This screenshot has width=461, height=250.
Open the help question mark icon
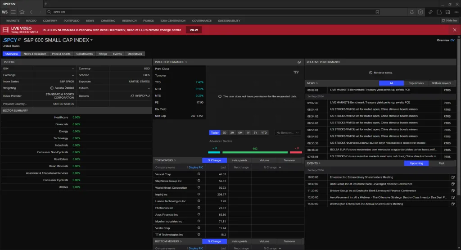[420, 12]
